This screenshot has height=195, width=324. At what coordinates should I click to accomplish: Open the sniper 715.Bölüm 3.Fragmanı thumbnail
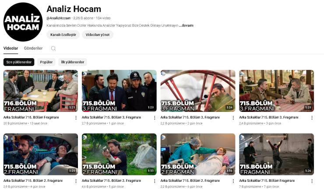tap(198, 91)
